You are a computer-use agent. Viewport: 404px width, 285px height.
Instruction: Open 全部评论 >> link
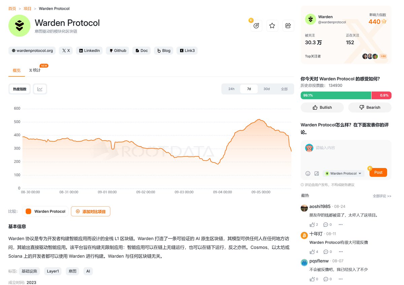pyautogui.click(x=382, y=196)
